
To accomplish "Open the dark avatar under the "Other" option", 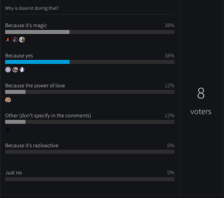I will 8,130.
